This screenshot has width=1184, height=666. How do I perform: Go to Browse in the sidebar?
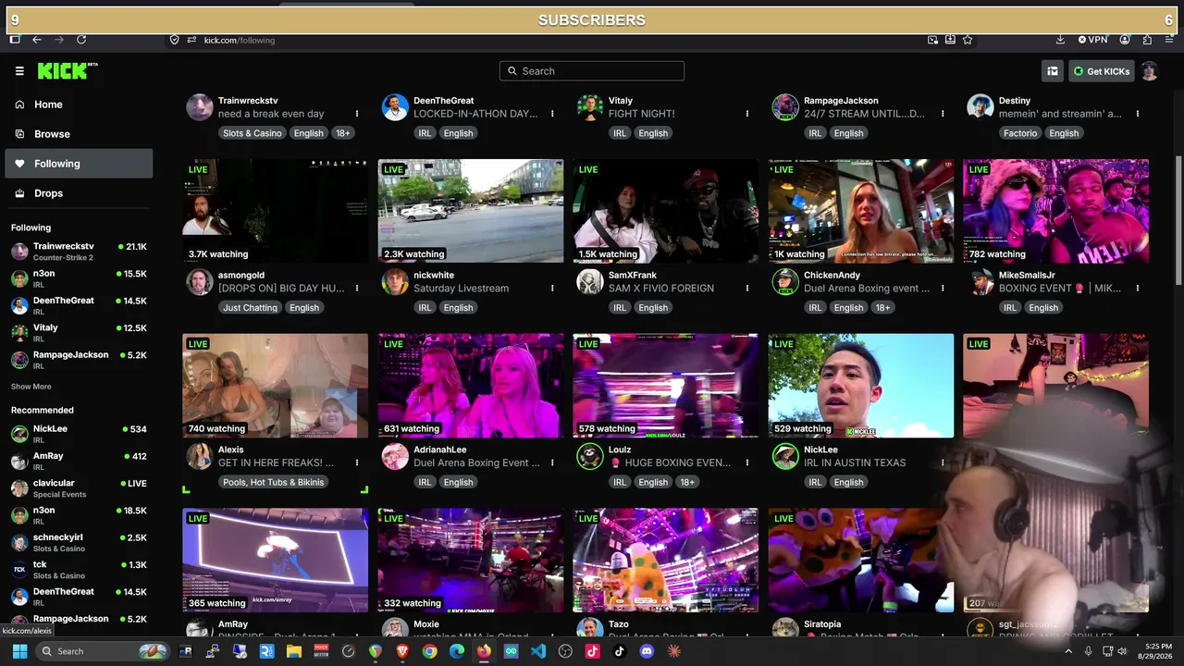[x=80, y=134]
